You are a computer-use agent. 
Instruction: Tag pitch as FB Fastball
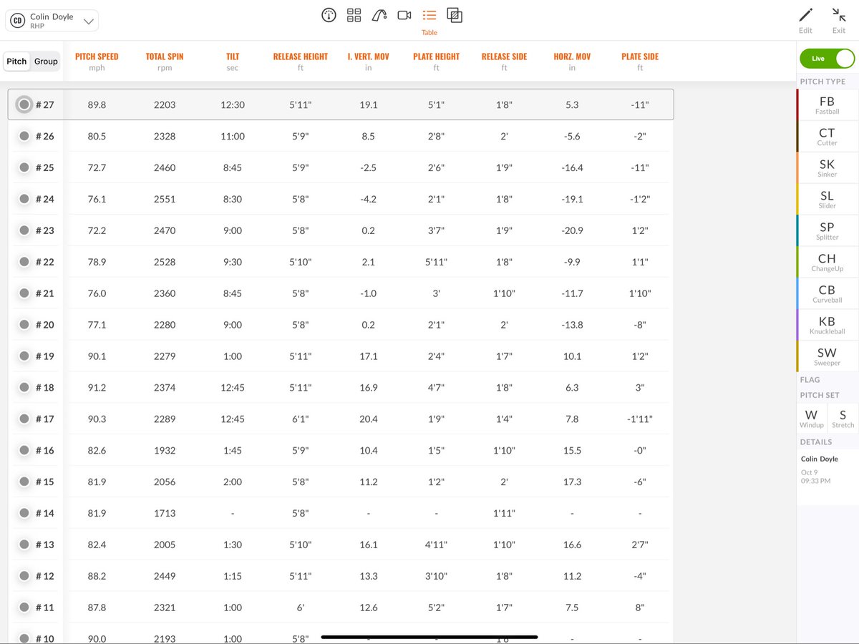827,104
